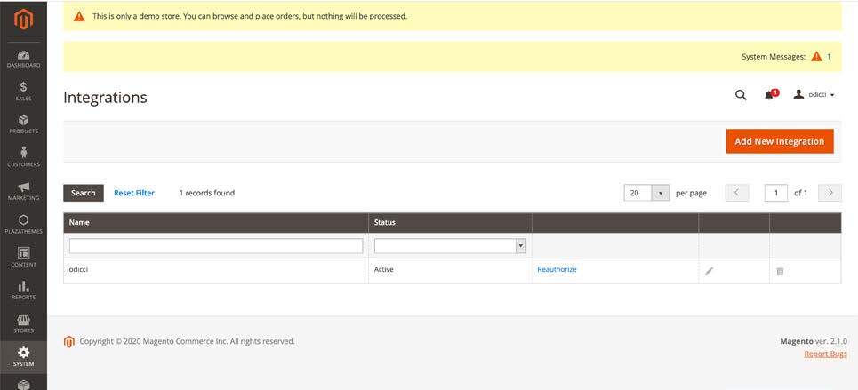This screenshot has width=858, height=390.
Task: Open the Marketing sidebar menu
Action: click(x=23, y=190)
